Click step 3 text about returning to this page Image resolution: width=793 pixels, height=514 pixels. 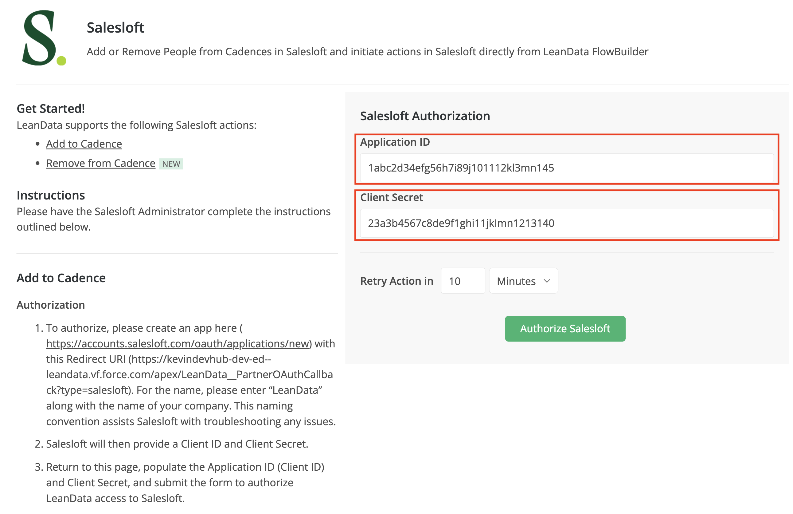(185, 483)
